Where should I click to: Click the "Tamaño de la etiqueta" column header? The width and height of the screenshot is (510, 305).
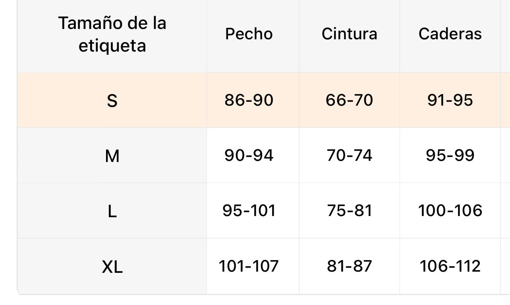[112, 35]
